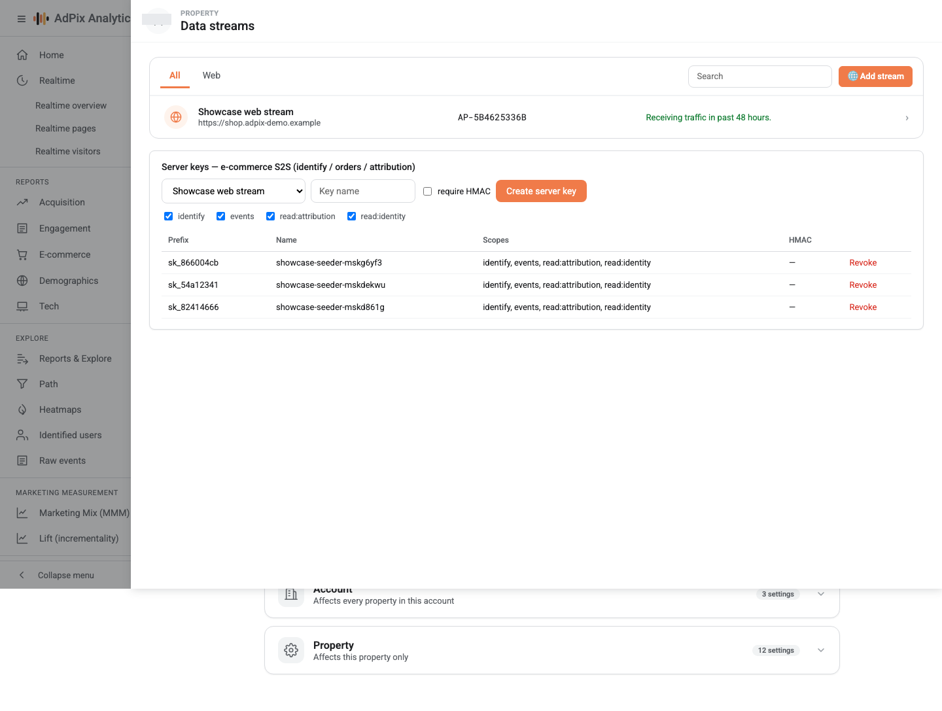Image resolution: width=942 pixels, height=711 pixels.
Task: Uncheck the events scope checkbox
Action: [221, 217]
